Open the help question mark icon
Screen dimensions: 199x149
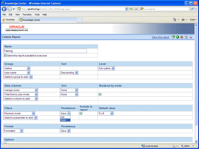coord(186,37)
